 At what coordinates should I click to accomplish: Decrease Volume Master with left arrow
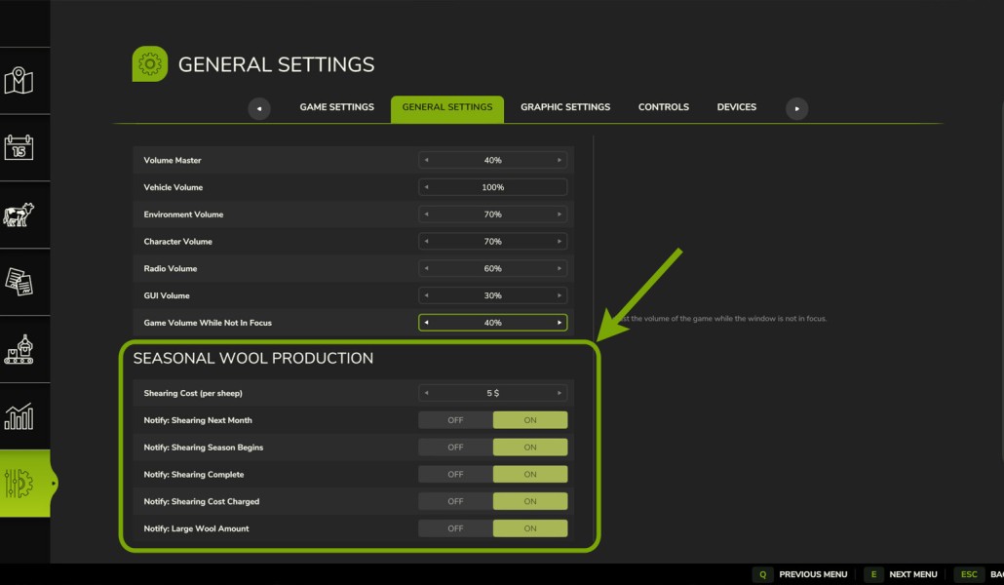coord(426,160)
